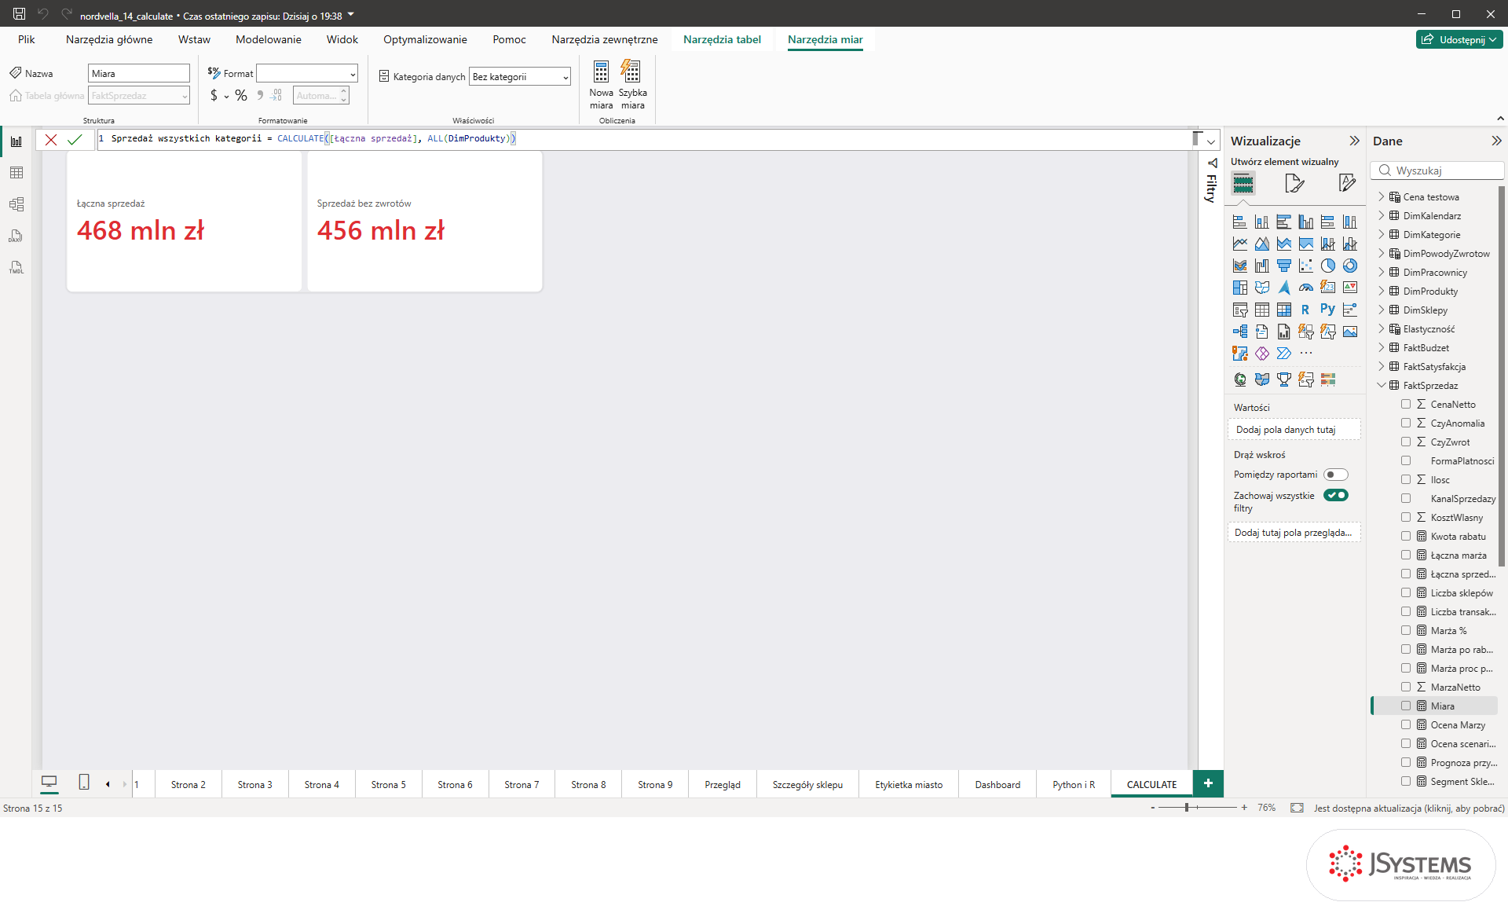Toggle the Pomiędzy raportami switch
The image size is (1508, 913).
pos(1335,475)
